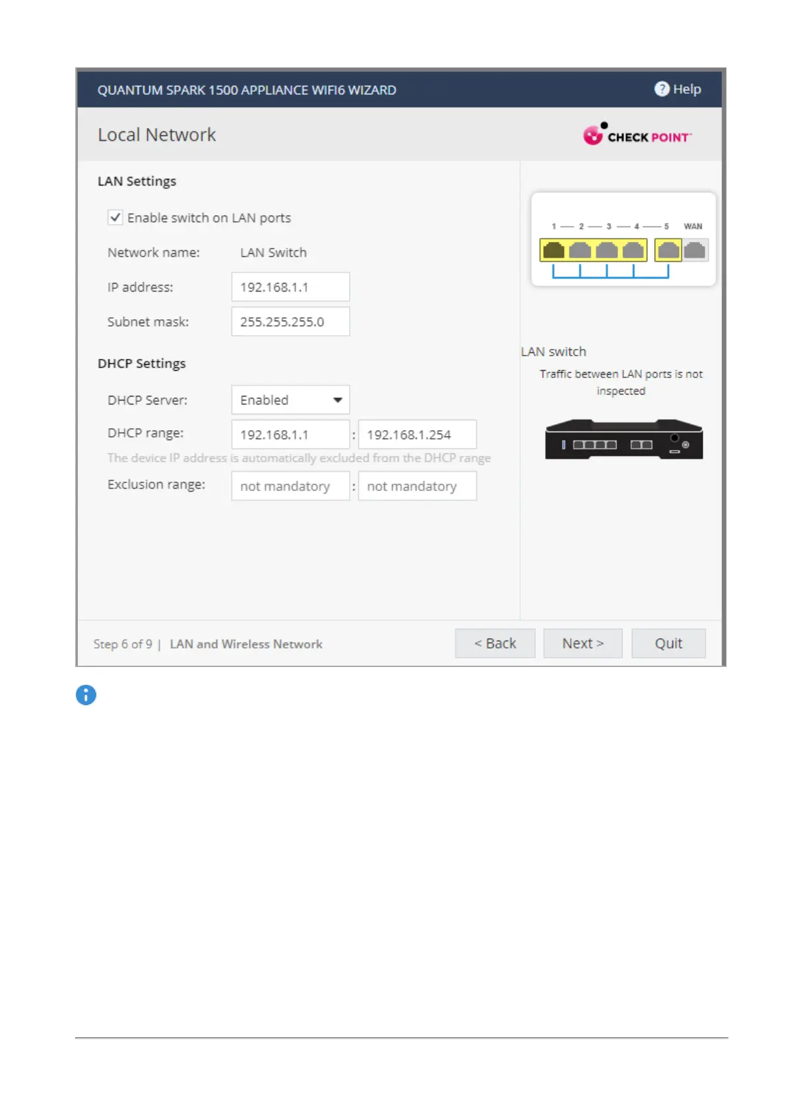This screenshot has height=1111, width=786.
Task: Open the DHCP Server dropdown
Action: coord(290,400)
